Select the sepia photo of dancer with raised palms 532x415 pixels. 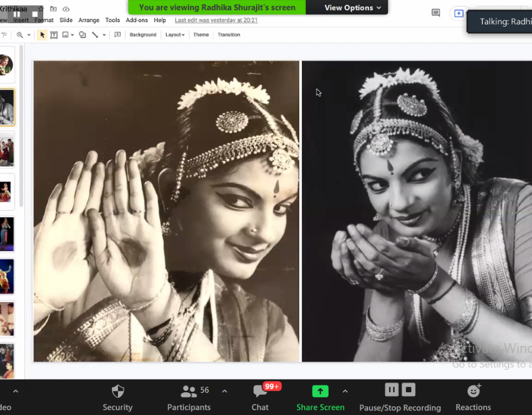point(166,211)
